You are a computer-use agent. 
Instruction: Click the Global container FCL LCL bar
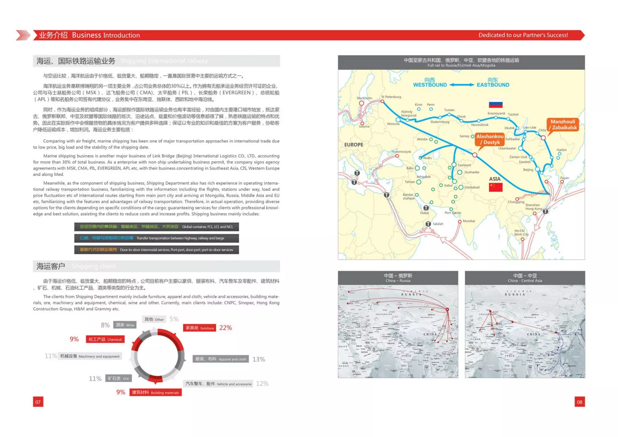[156, 227]
